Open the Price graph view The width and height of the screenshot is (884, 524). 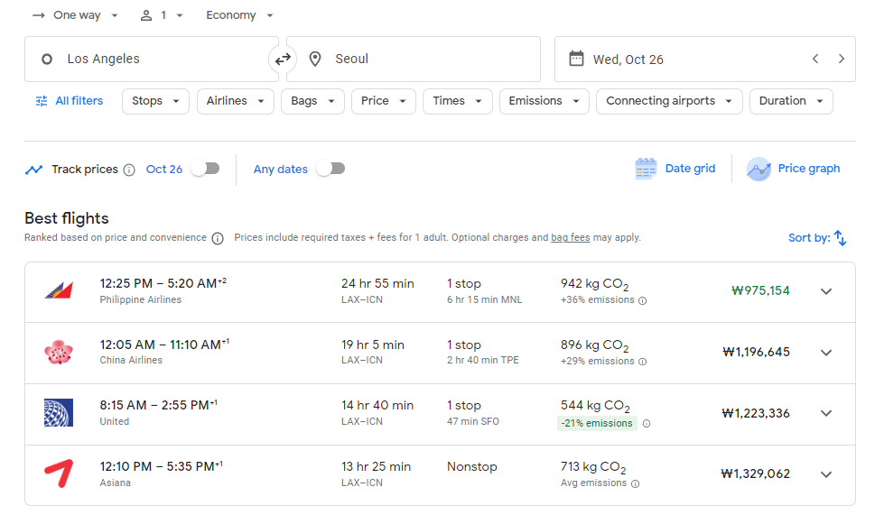[x=794, y=169]
